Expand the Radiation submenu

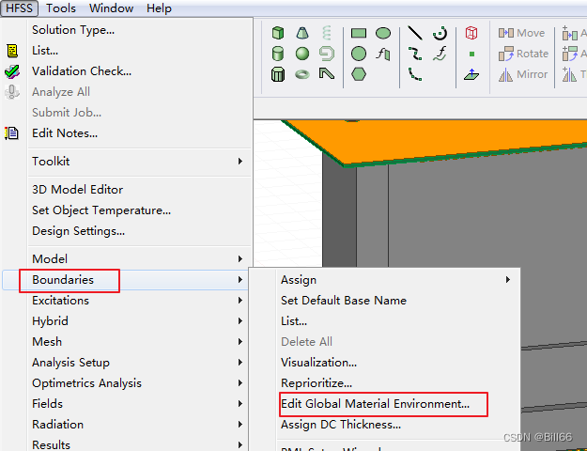point(126,425)
